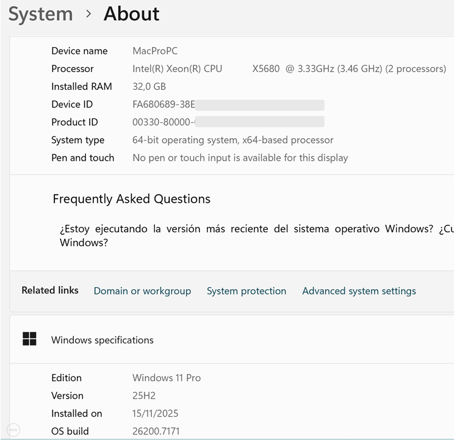Viewport: 454px width, 440px height.
Task: Click the Product ID value starting 00330
Action: pyautogui.click(x=163, y=122)
